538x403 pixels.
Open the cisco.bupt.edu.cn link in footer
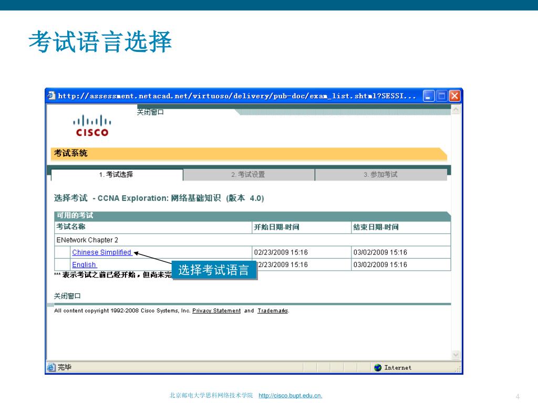(290, 396)
